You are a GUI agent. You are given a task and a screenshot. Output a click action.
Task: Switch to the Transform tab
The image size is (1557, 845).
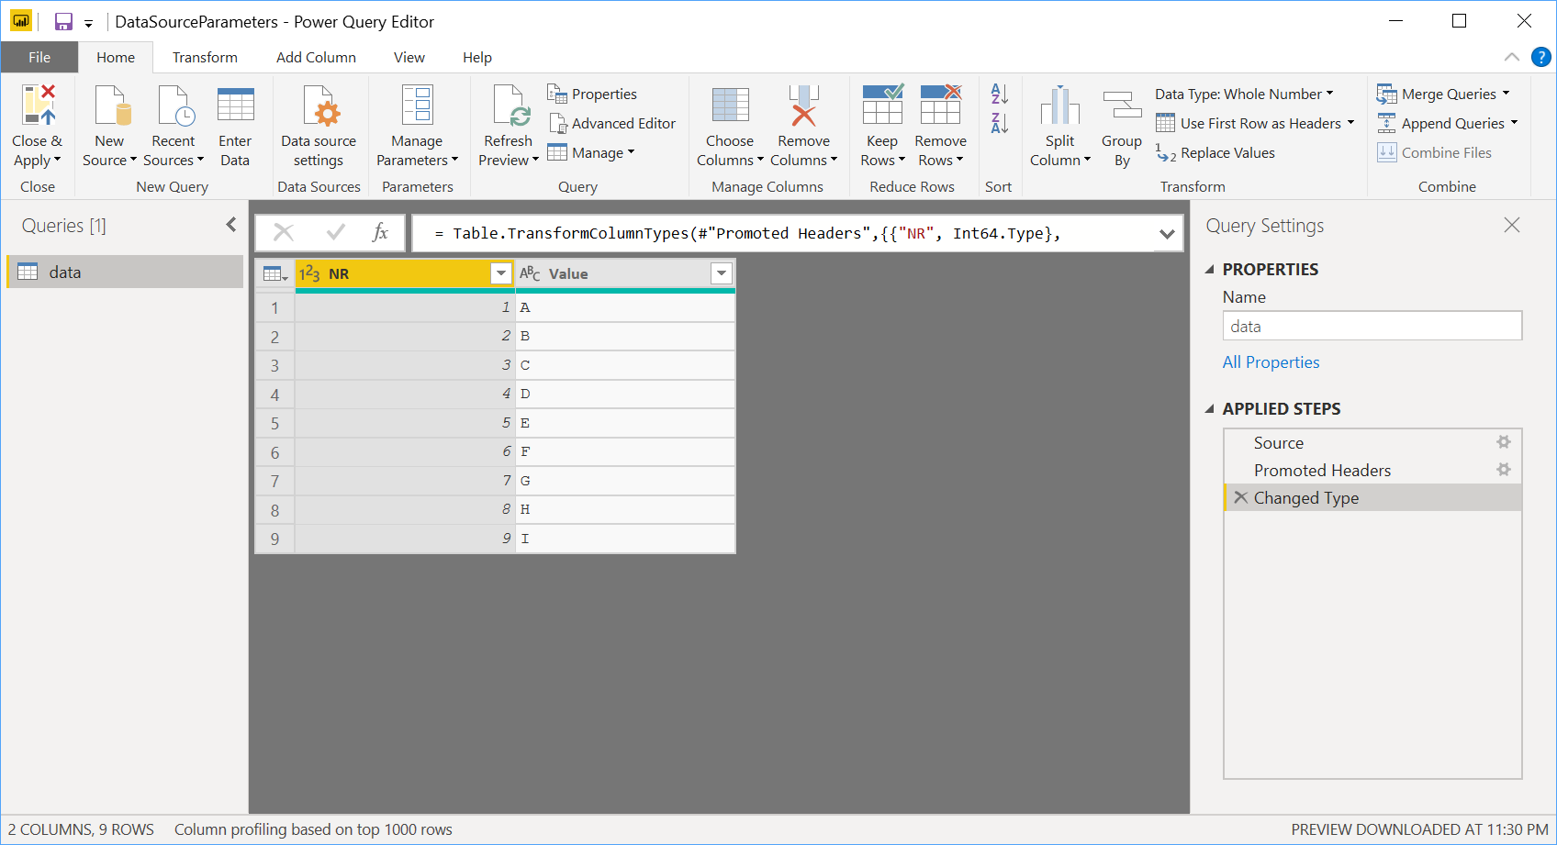[205, 57]
